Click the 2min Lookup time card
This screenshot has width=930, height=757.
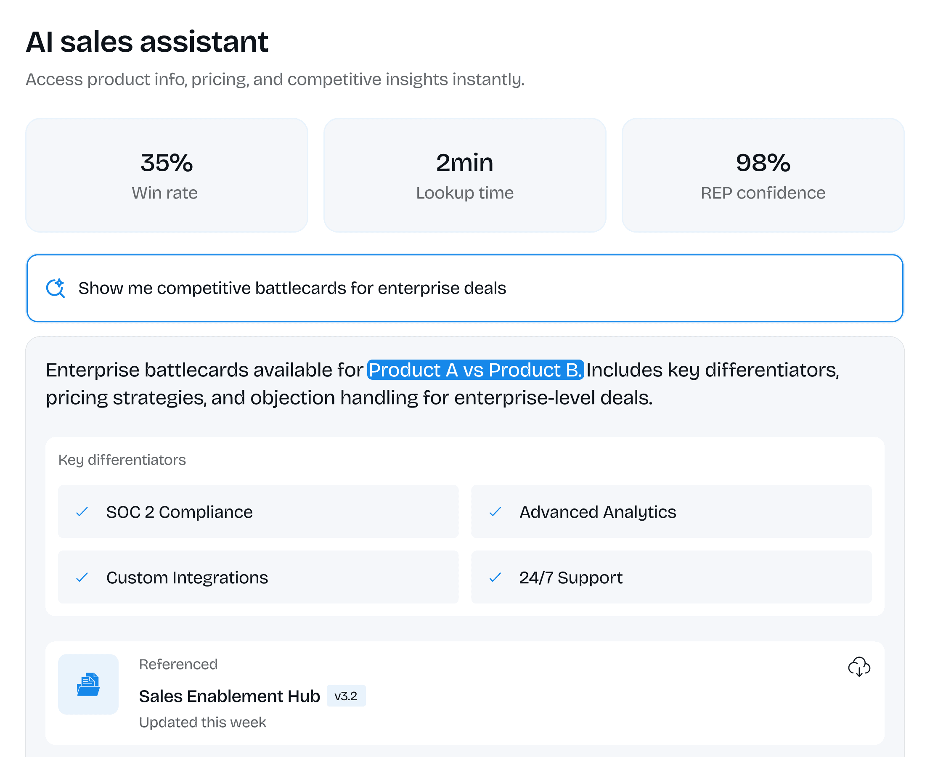pyautogui.click(x=465, y=175)
